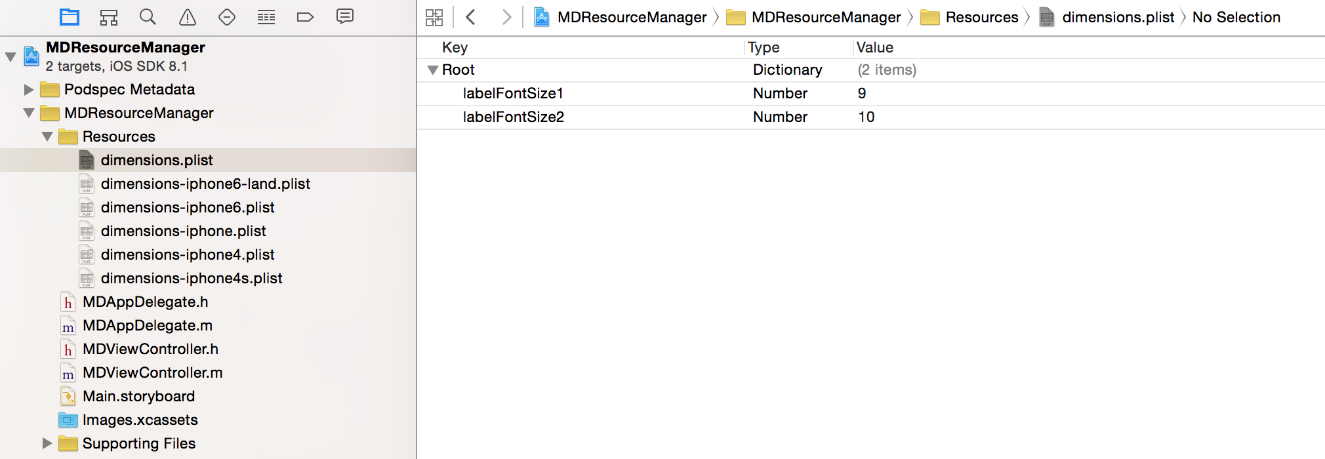This screenshot has width=1325, height=459.
Task: Collapse the Root dictionary row
Action: [432, 70]
